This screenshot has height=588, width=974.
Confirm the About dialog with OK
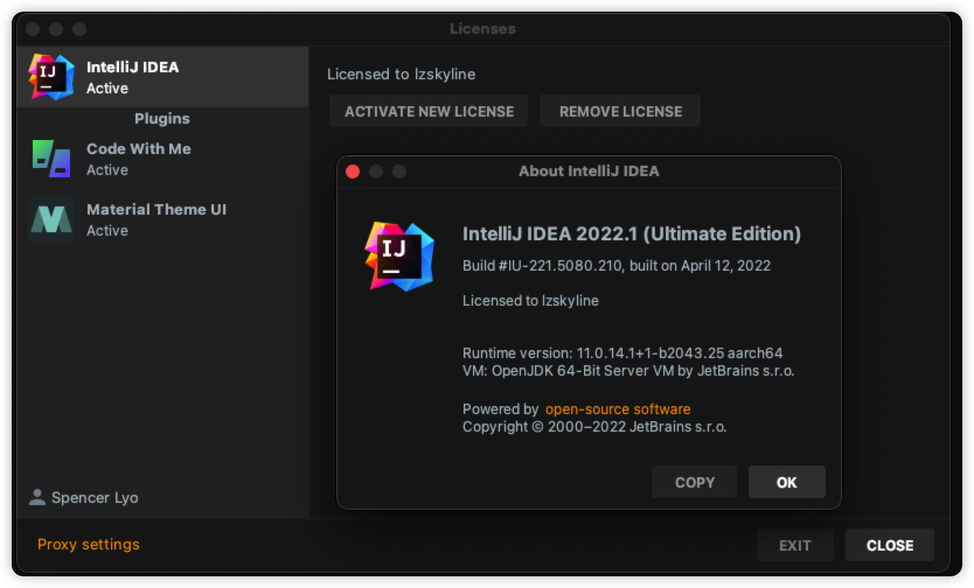tap(787, 482)
